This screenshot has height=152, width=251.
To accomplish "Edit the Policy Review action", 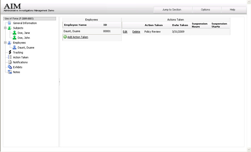I will click(125, 32).
